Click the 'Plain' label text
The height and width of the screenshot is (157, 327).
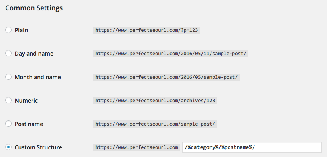(x=21, y=30)
